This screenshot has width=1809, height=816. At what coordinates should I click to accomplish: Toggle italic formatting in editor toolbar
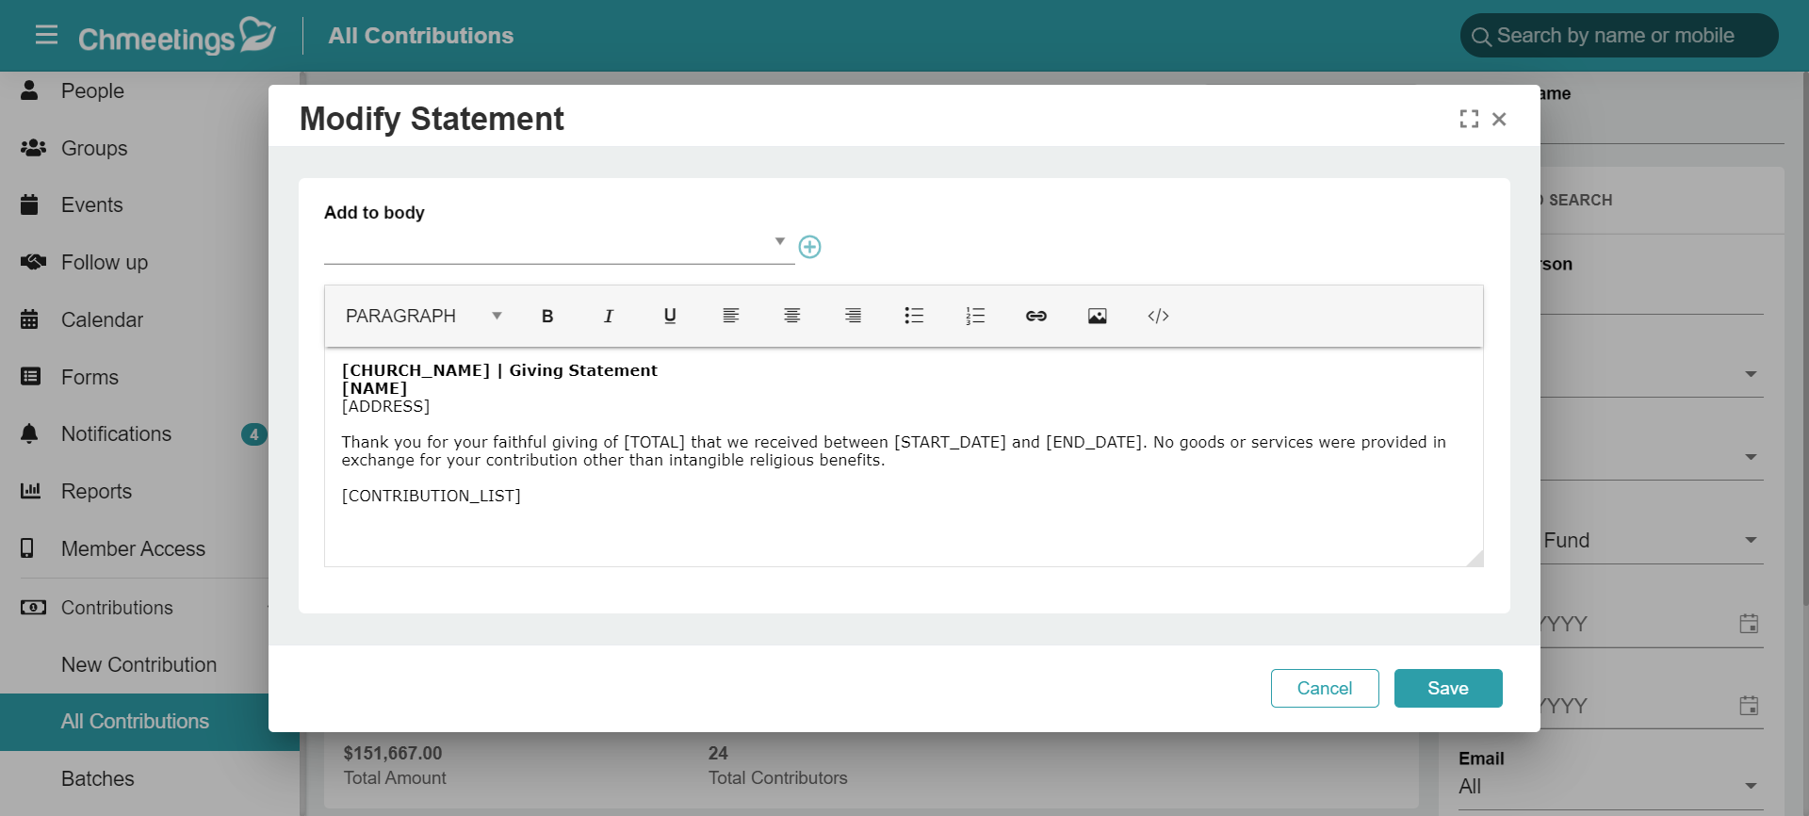[609, 316]
